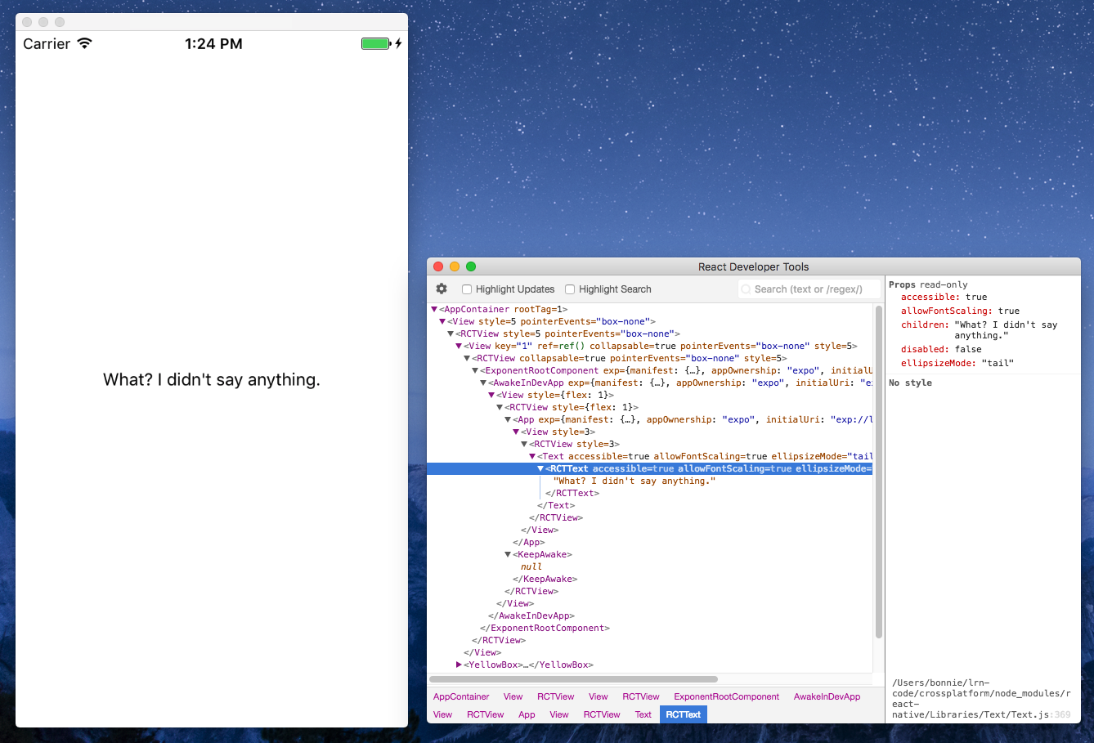Collapse the AppContainer root node
1094x743 pixels.
(x=434, y=309)
